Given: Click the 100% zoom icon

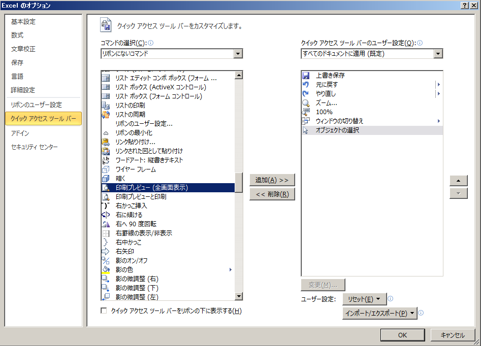Looking at the screenshot, I should [x=306, y=112].
